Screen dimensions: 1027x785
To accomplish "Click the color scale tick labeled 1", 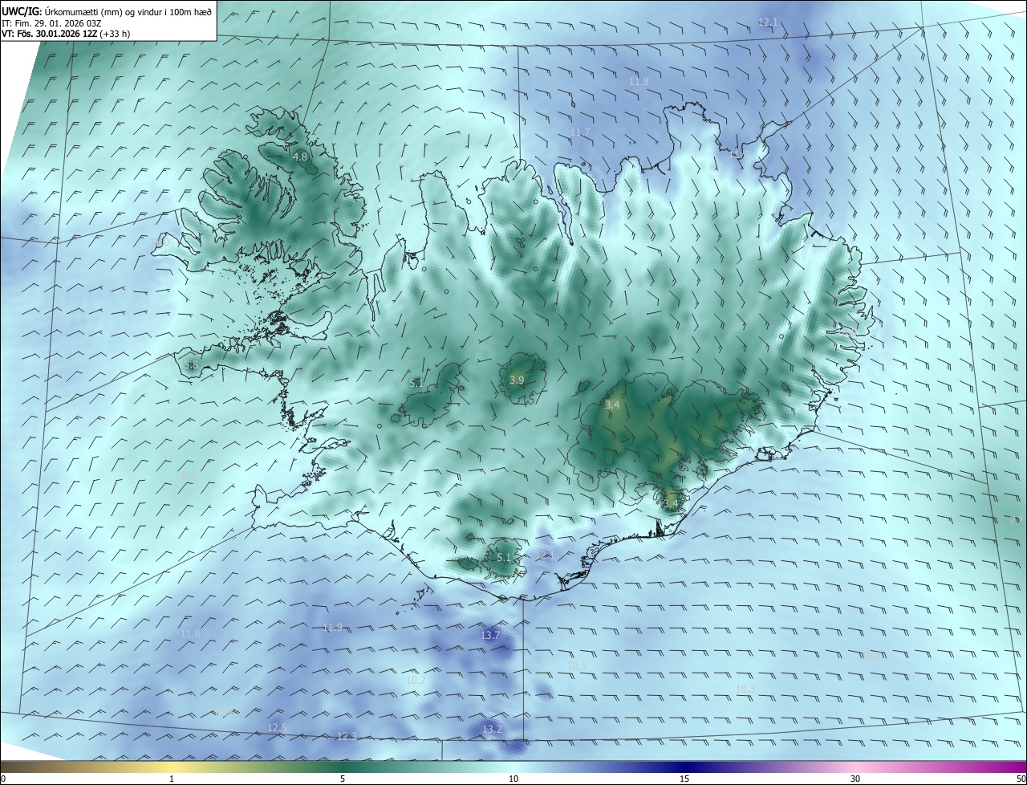I will (172, 779).
